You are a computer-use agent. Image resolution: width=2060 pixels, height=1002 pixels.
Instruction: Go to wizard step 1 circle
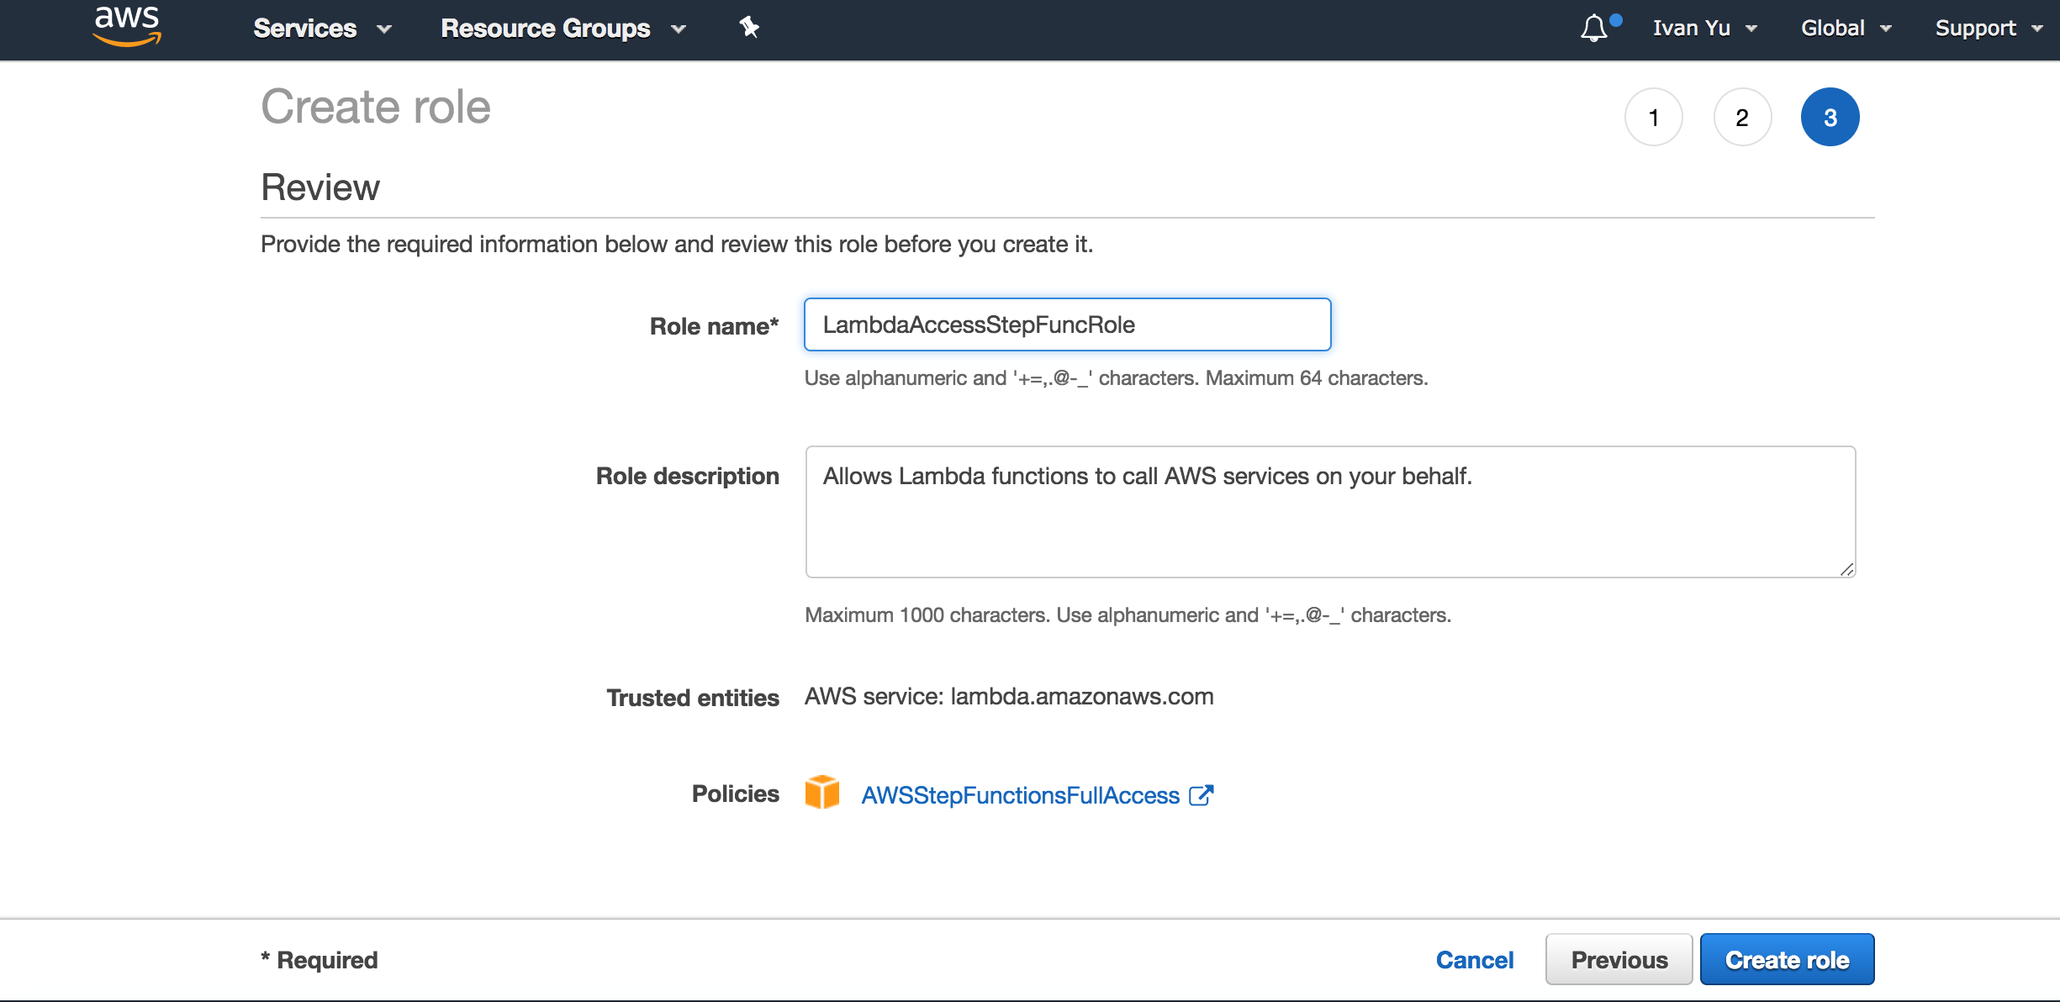(x=1653, y=117)
